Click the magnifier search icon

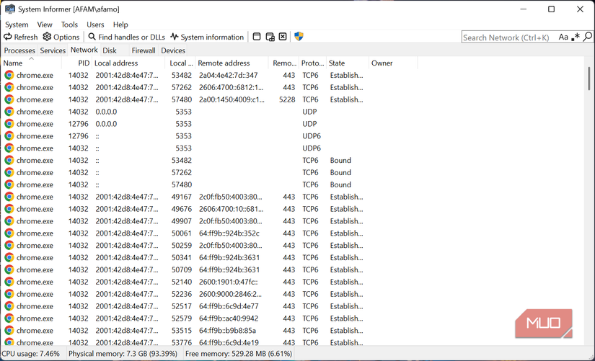coord(587,37)
